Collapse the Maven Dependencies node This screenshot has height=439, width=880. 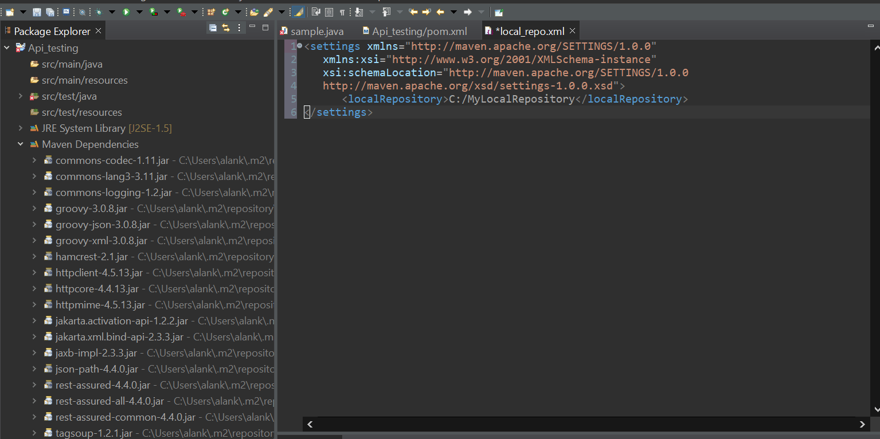click(20, 144)
